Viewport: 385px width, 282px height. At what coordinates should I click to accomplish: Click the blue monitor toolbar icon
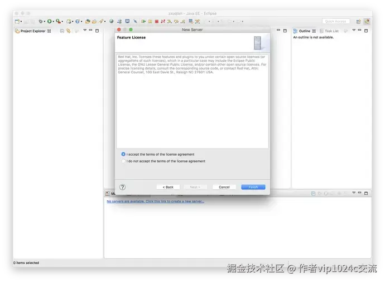(127, 22)
